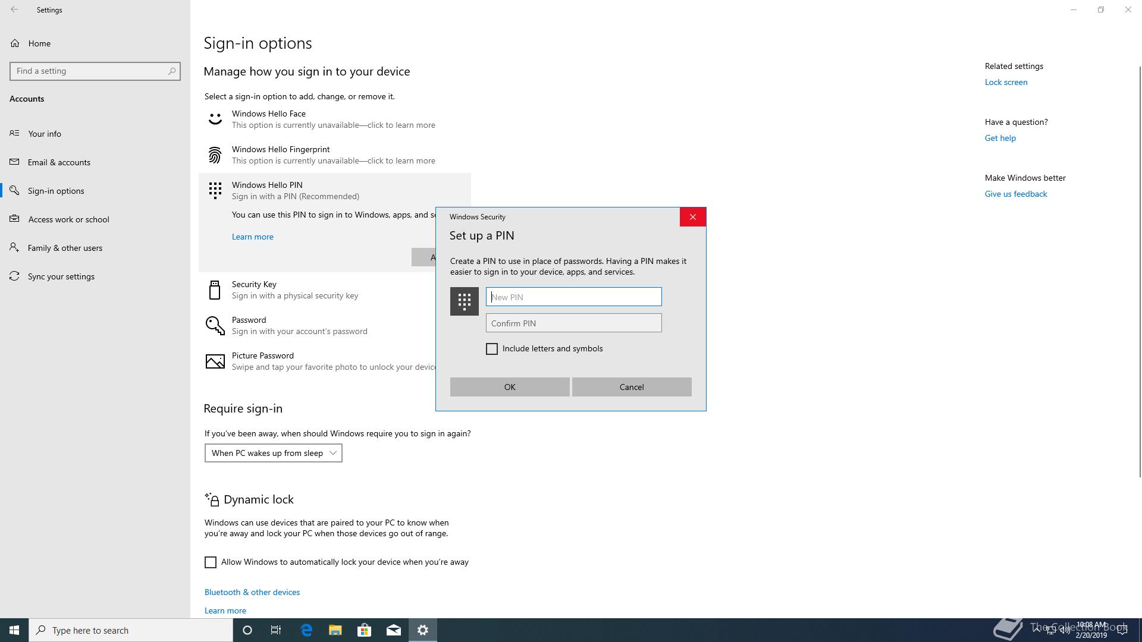The width and height of the screenshot is (1142, 642).
Task: Click the Picture Password image icon
Action: (215, 361)
